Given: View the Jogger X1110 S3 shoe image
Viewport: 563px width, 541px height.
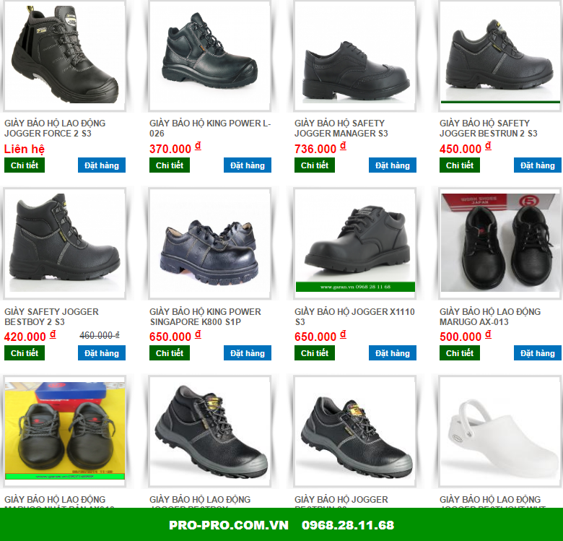Looking at the screenshot, I should click(354, 243).
